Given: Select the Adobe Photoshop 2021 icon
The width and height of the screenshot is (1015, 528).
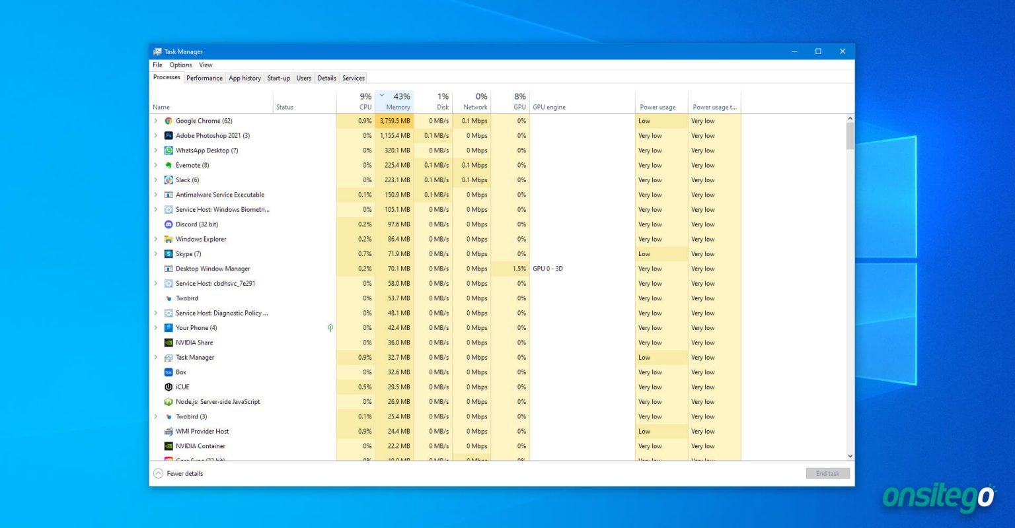Looking at the screenshot, I should click(x=169, y=135).
